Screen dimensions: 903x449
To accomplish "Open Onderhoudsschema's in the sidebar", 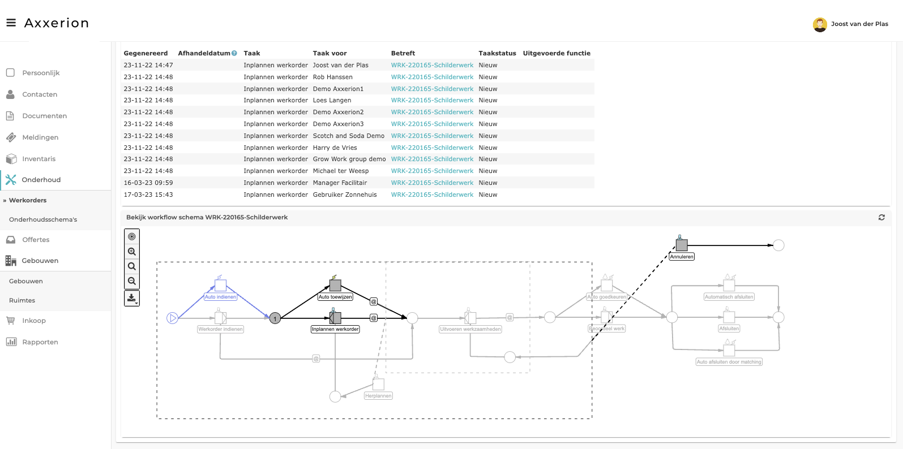I will (43, 219).
